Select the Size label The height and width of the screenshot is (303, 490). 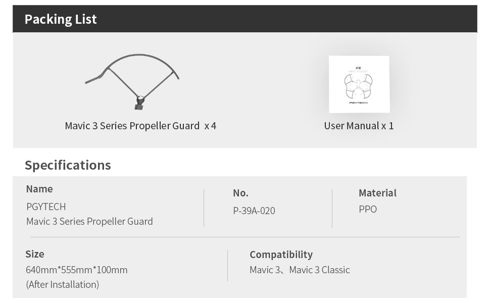click(x=35, y=254)
